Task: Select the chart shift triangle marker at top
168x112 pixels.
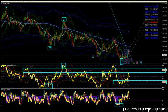Action: [129, 3]
